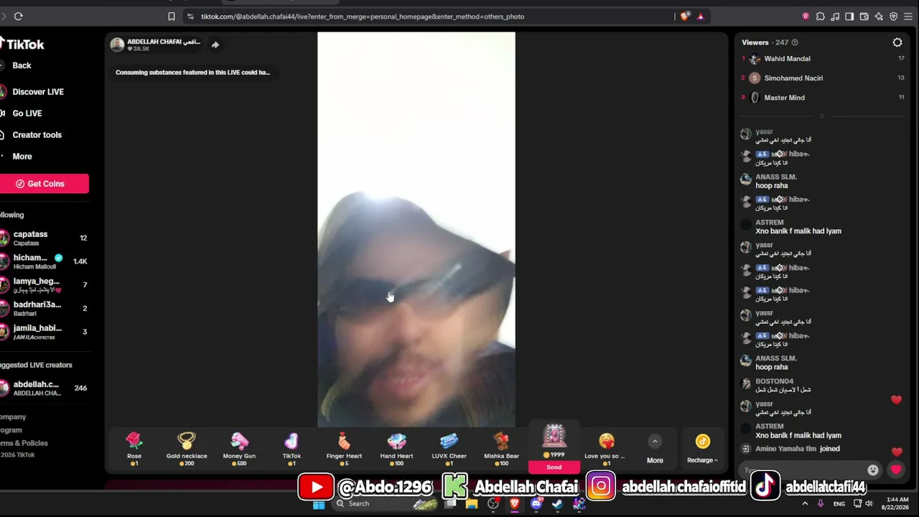Image resolution: width=919 pixels, height=517 pixels.
Task: Open lamya_heg following live
Action: click(x=45, y=285)
